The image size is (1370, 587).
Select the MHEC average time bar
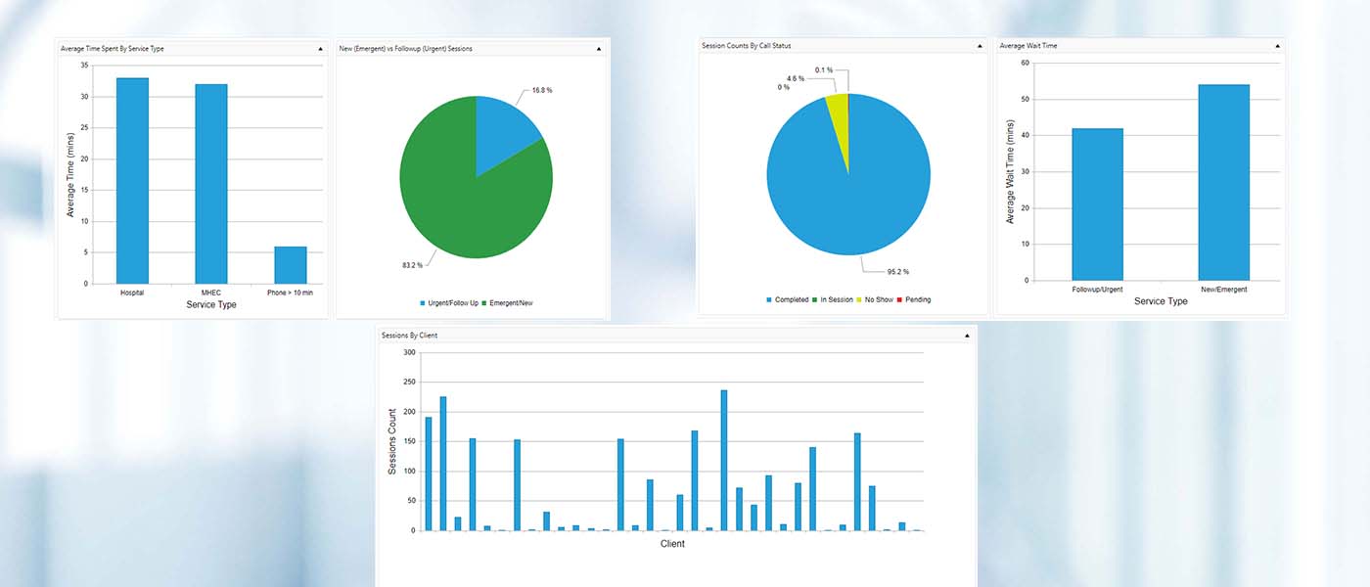tap(210, 184)
